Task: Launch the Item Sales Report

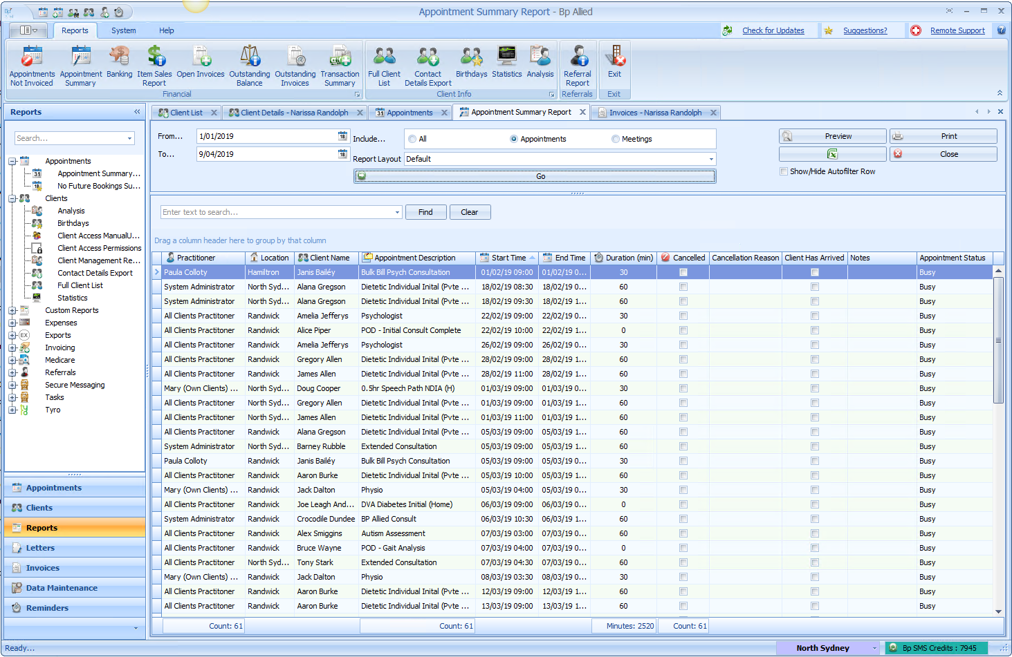Action: coord(154,66)
